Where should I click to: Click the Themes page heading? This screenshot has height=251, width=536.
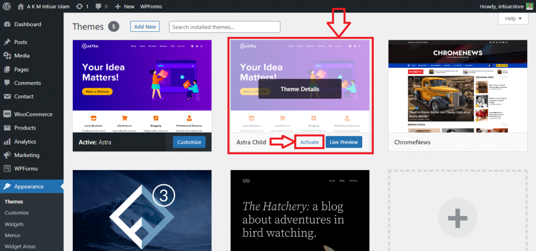coord(88,27)
